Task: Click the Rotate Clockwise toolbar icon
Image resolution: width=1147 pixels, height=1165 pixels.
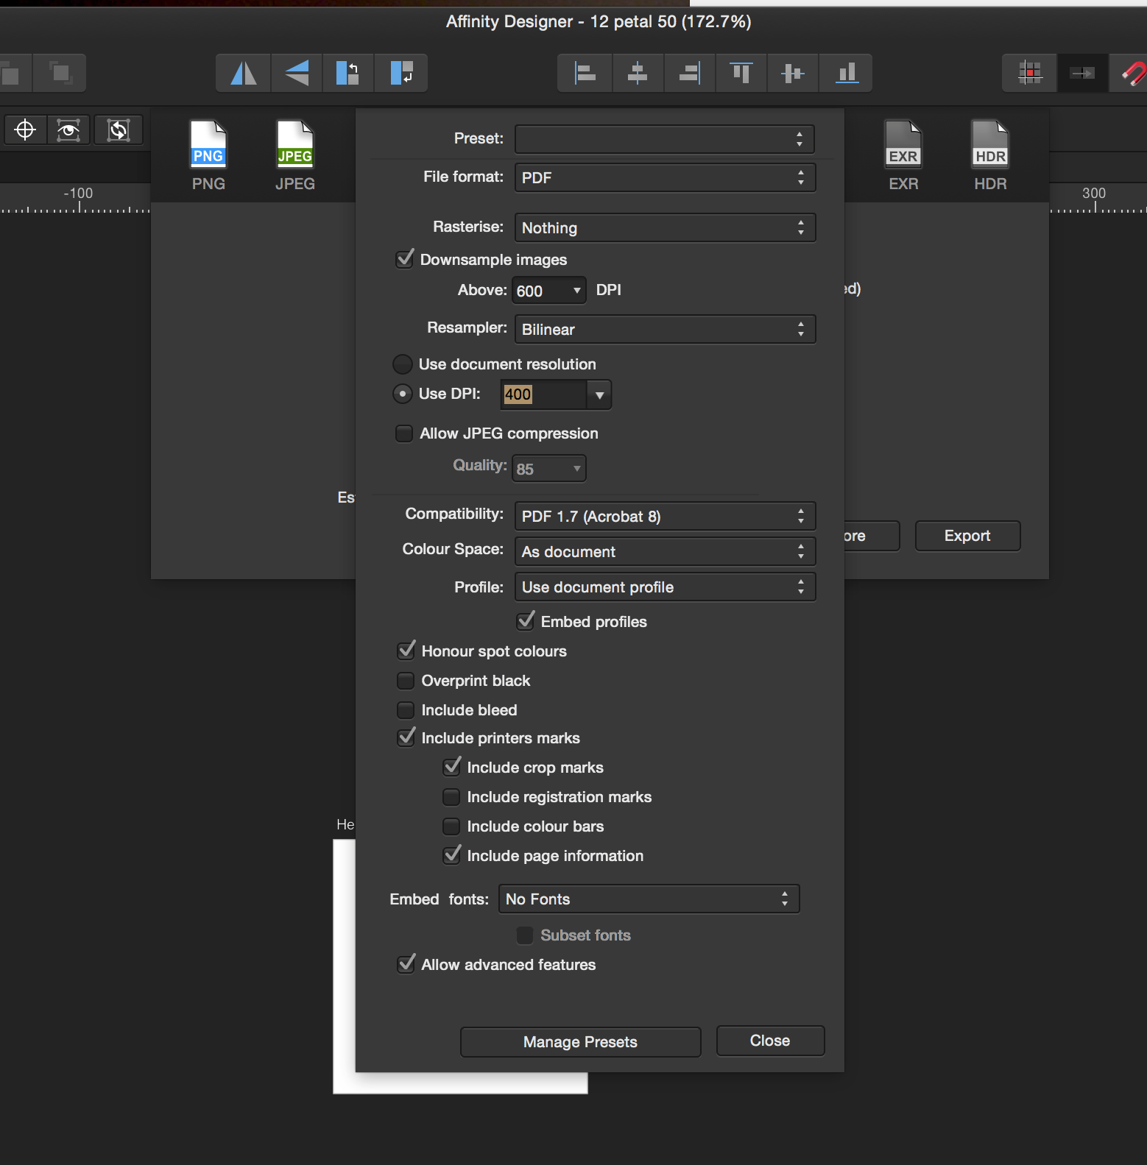Action: pyautogui.click(x=400, y=73)
